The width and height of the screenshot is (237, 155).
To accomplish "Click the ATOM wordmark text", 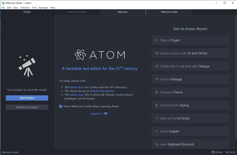I will tap(107, 55).
